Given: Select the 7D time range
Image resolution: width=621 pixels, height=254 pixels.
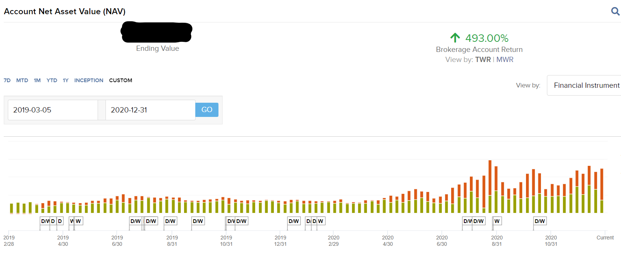Looking at the screenshot, I should (7, 80).
